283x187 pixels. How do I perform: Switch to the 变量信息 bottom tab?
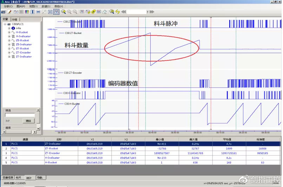pyautogui.click(x=8, y=178)
